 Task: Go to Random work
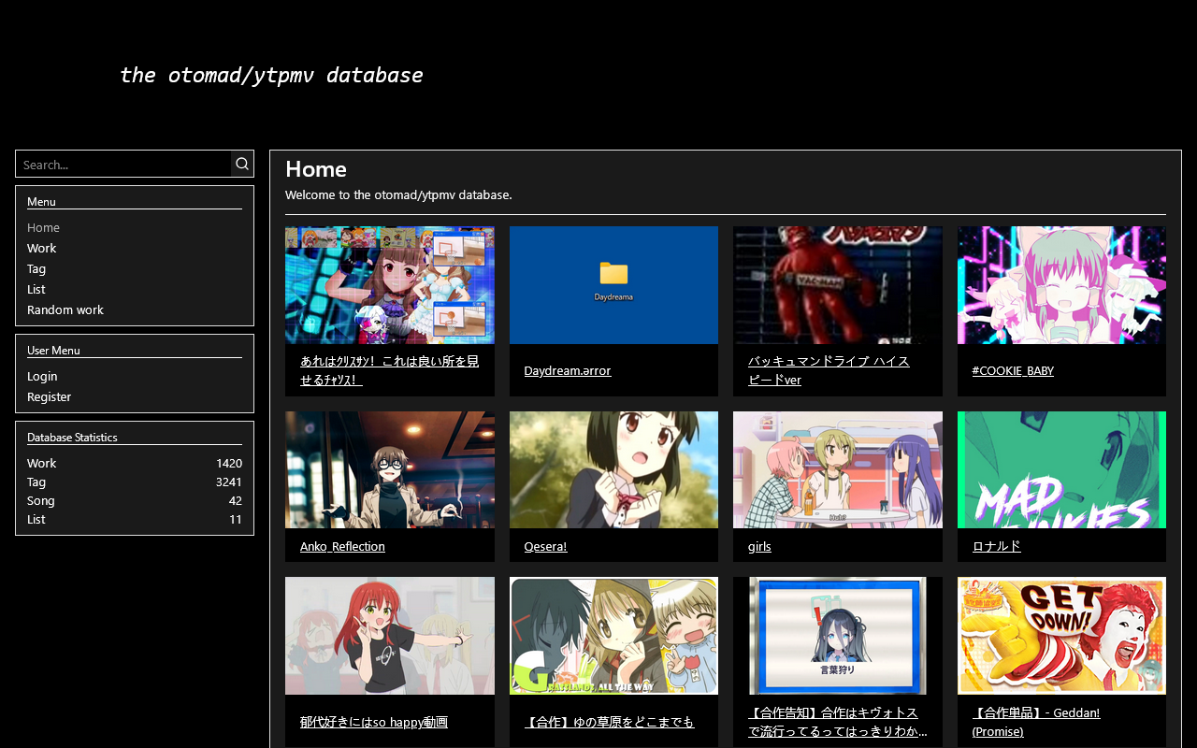click(x=65, y=309)
